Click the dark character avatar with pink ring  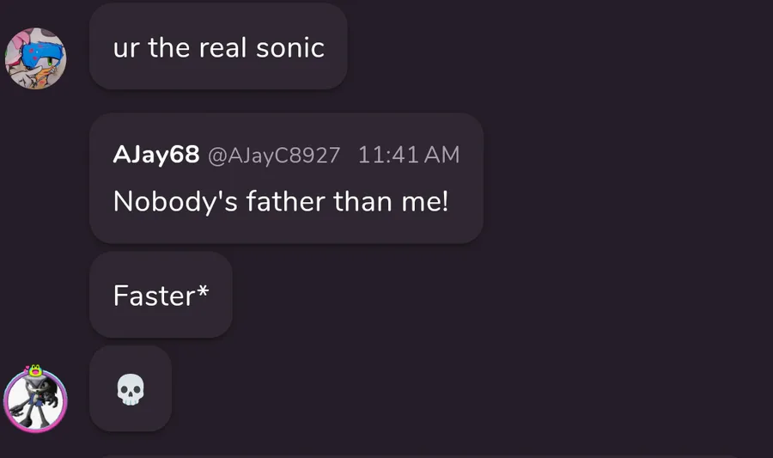(36, 402)
